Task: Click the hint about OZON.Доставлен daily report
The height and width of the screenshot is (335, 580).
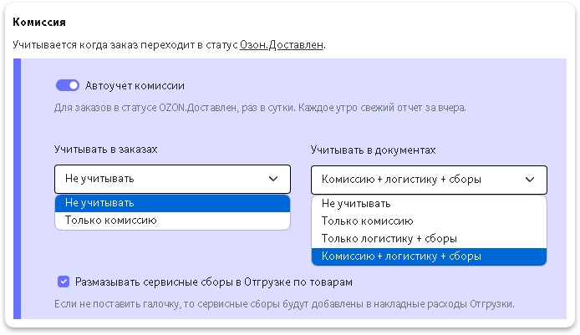Action: click(260, 108)
